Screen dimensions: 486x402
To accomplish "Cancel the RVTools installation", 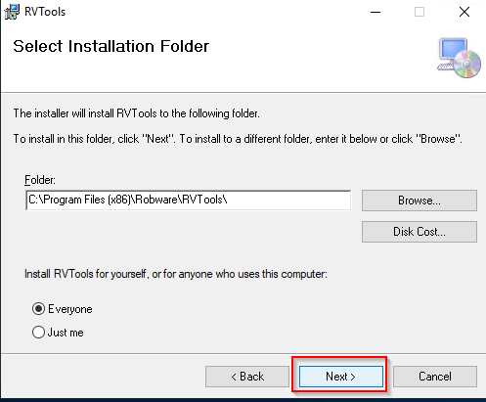I will click(435, 377).
